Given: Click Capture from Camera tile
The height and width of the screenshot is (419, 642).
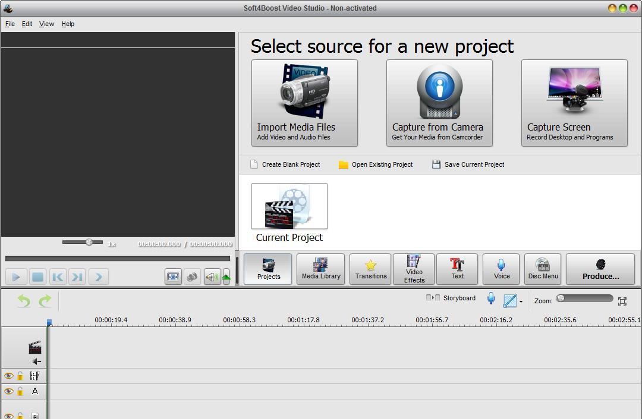Looking at the screenshot, I should [x=439, y=103].
